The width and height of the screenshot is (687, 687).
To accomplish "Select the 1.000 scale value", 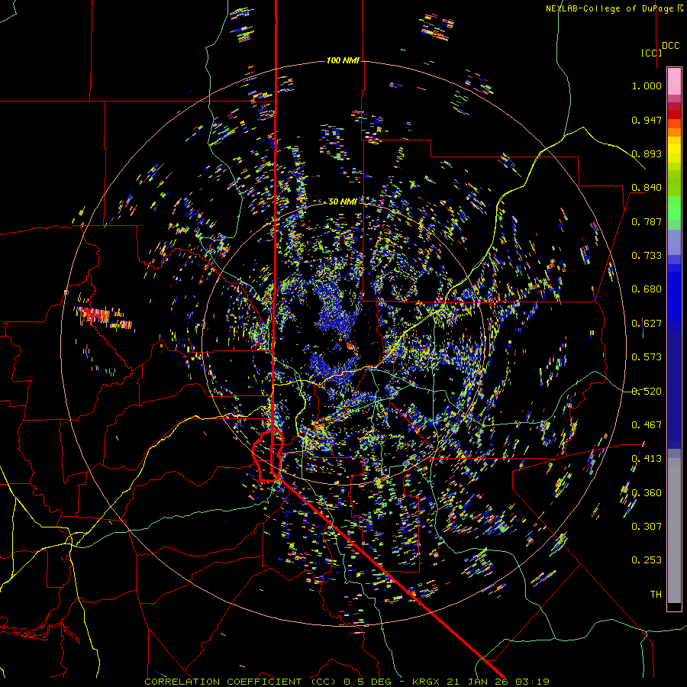I will pyautogui.click(x=647, y=85).
